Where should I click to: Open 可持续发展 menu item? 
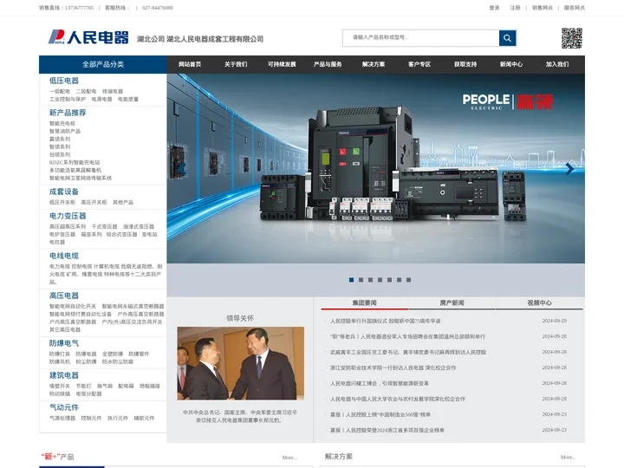(282, 64)
